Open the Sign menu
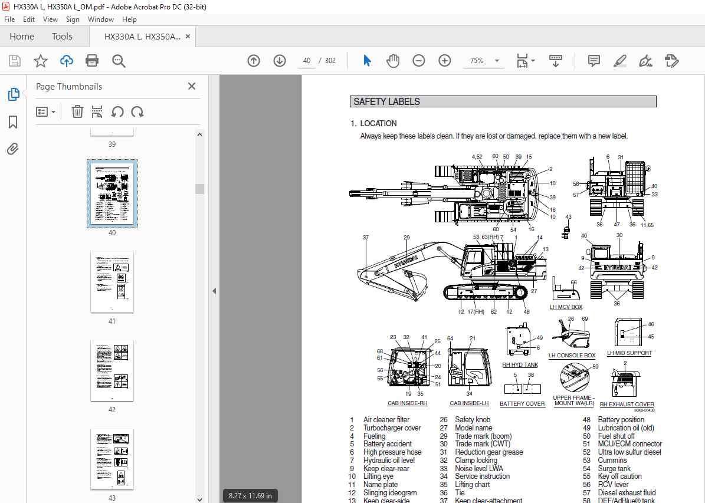The width and height of the screenshot is (705, 503). 73,19
